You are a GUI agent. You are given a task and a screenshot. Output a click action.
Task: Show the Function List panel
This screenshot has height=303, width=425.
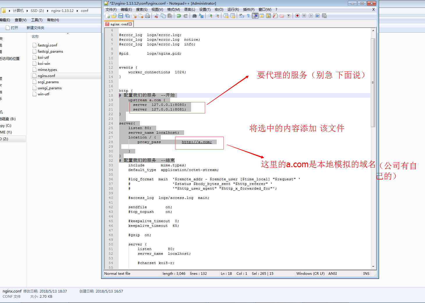click(275, 16)
